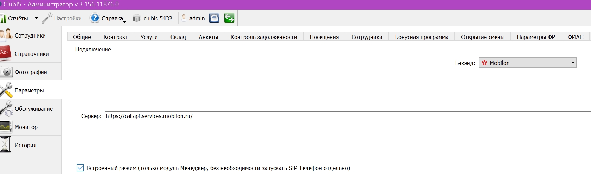Expand the Отчёты dropdown arrow
Image resolution: width=591 pixels, height=174 pixels.
point(36,18)
